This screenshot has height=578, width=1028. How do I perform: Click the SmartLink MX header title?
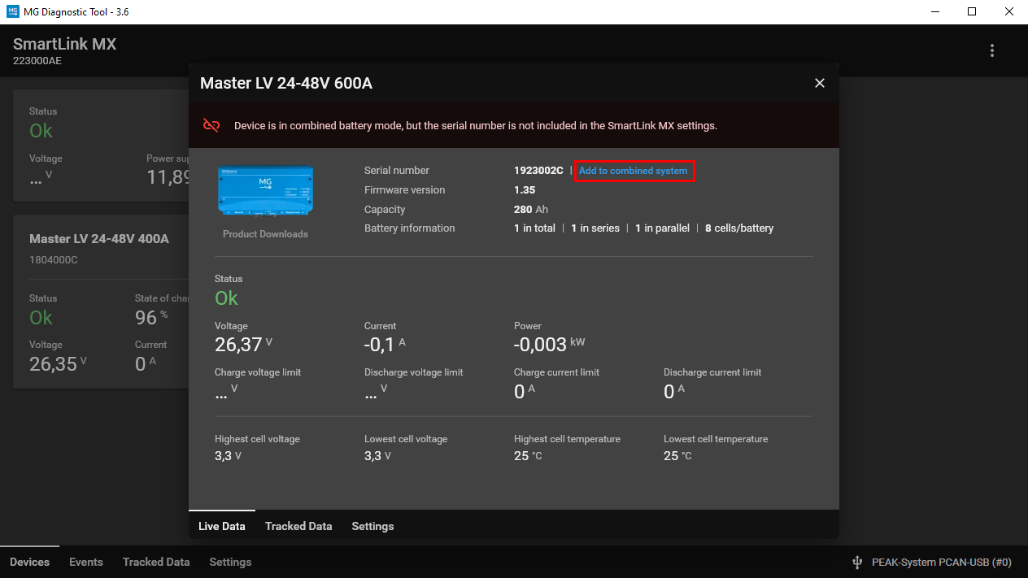(x=65, y=44)
